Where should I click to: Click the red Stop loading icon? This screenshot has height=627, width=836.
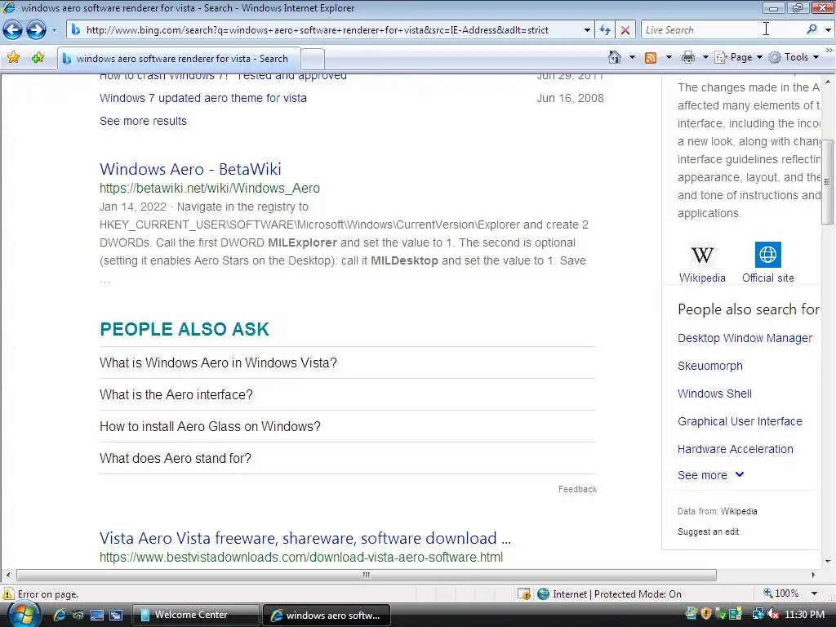pos(625,30)
